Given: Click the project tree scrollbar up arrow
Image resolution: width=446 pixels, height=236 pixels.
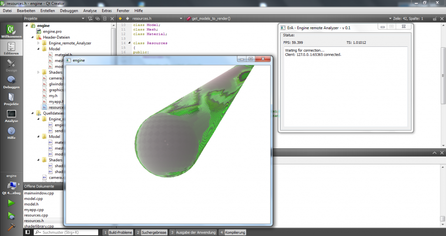Looking at the screenshot, I should 114,25.
